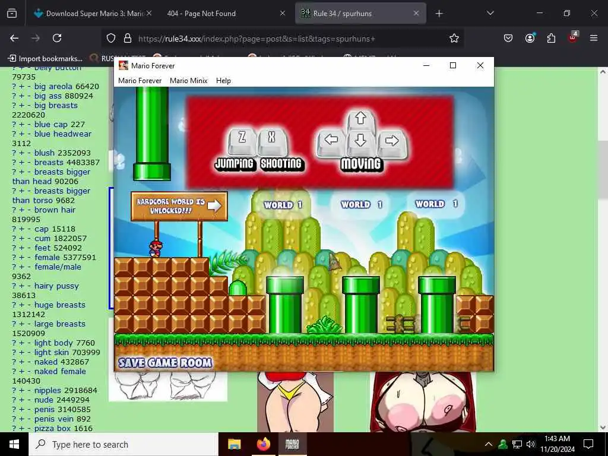Click the Mario Forever taskbar icon

point(292,444)
